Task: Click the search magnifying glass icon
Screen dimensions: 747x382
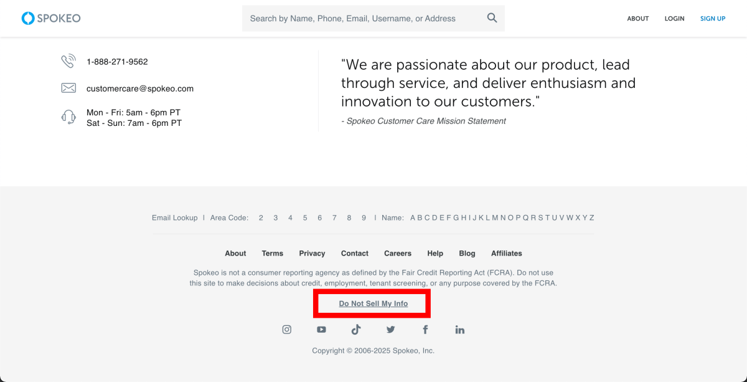Action: (492, 18)
